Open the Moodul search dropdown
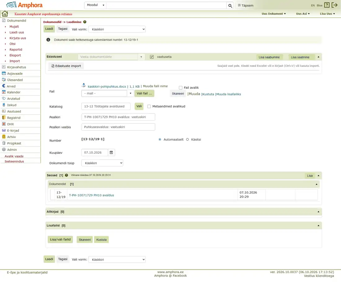The width and height of the screenshot is (341, 282). point(95,5)
